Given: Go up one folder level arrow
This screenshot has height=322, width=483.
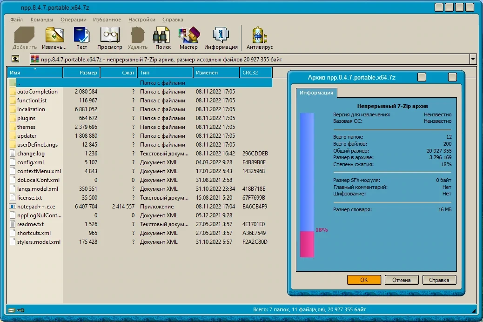Looking at the screenshot, I should (x=15, y=59).
